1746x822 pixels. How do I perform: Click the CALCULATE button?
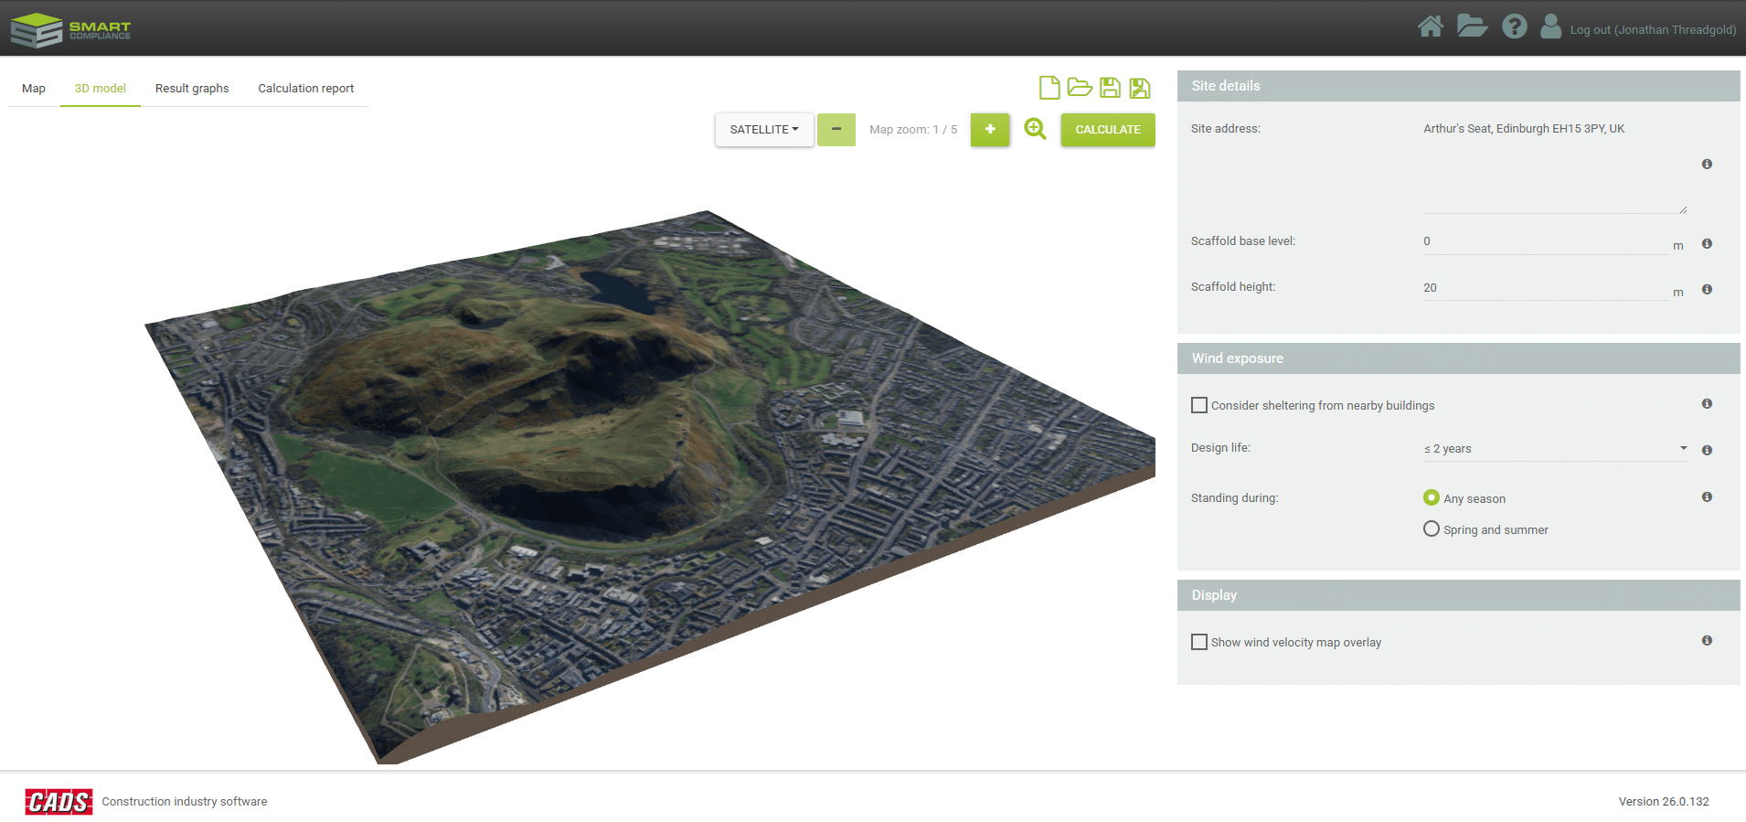pyautogui.click(x=1108, y=130)
